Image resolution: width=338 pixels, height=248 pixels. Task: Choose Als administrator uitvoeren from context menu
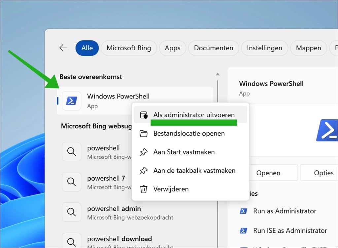[x=190, y=115]
